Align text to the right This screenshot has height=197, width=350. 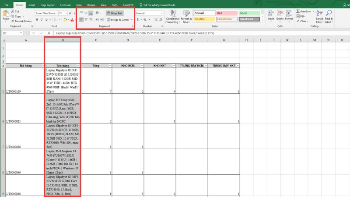(x=91, y=20)
